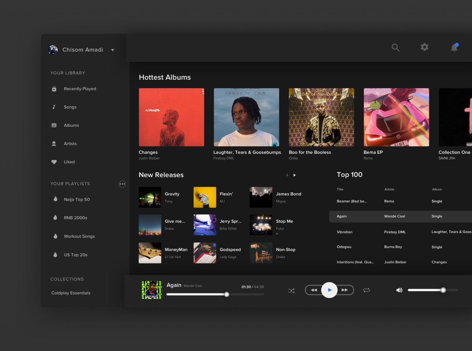
Task: Click the Wande Coal artiste cell
Action: click(x=394, y=216)
